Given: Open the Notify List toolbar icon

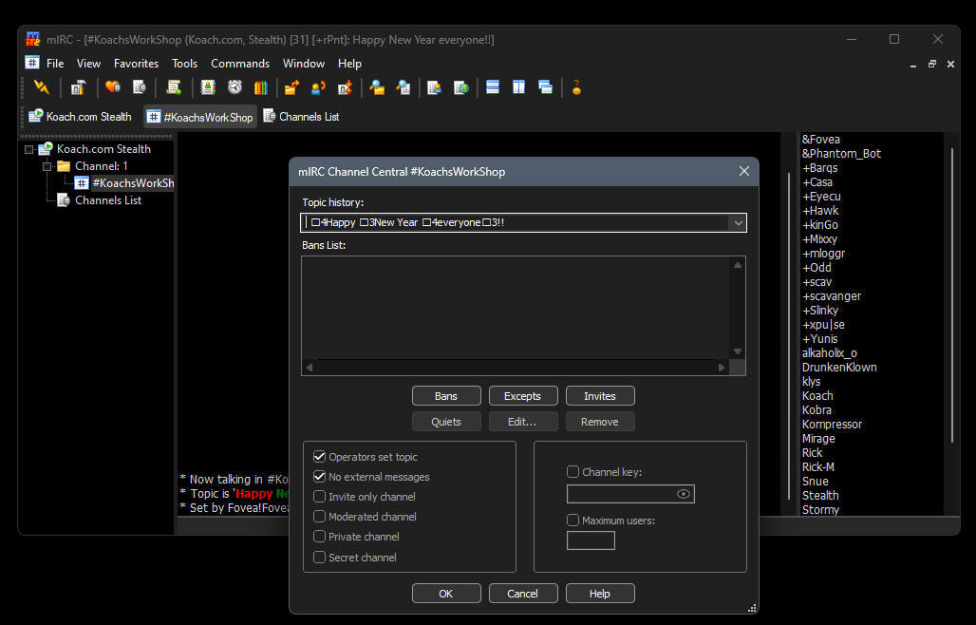Looking at the screenshot, I should (435, 87).
